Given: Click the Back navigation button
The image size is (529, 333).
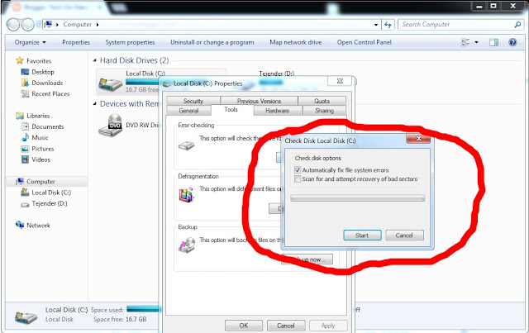Looking at the screenshot, I should 13,24.
